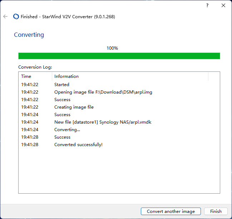Select the 'Converting...' log entry
The width and height of the screenshot is (232, 219).
pos(119,130)
